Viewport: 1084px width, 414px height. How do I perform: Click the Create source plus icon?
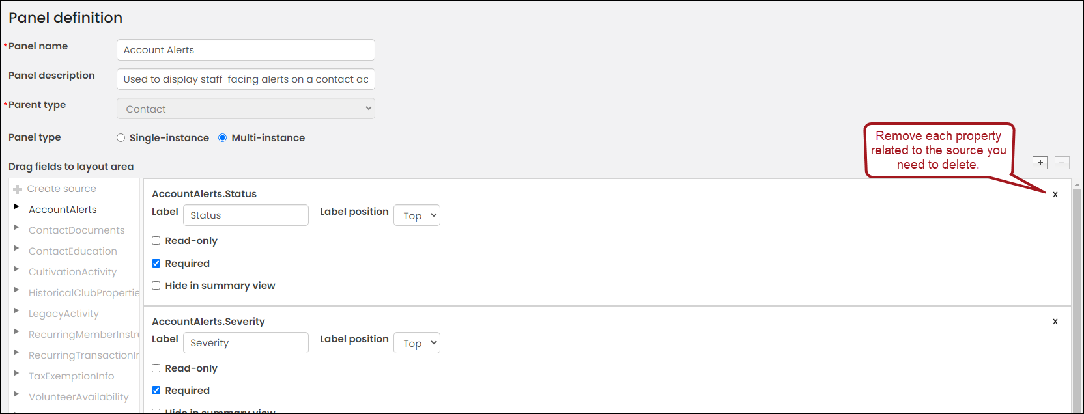coord(18,189)
